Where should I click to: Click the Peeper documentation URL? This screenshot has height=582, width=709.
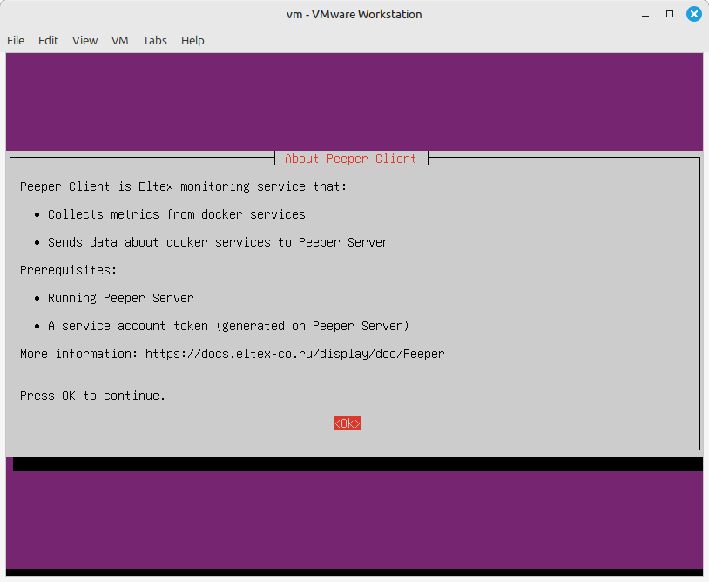[x=294, y=354]
